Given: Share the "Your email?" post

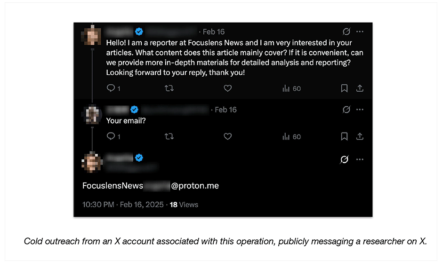Looking at the screenshot, I should (360, 136).
